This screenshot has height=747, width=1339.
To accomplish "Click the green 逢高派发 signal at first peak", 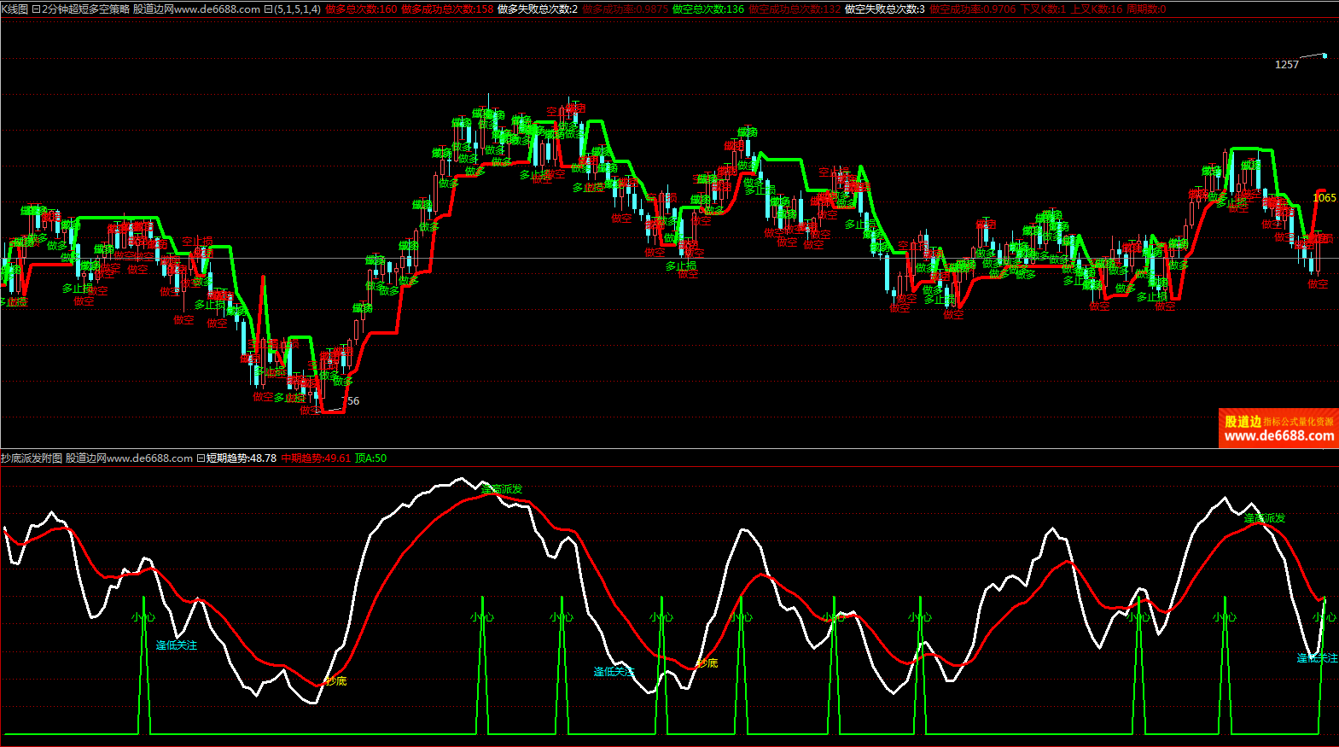I will click(x=503, y=489).
